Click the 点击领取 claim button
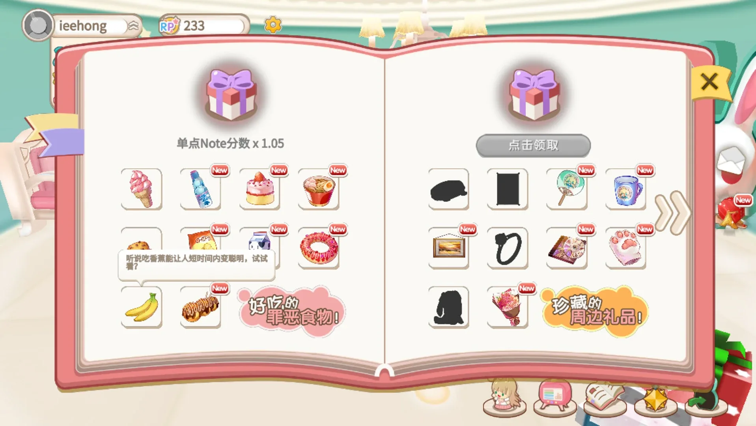 pos(533,145)
